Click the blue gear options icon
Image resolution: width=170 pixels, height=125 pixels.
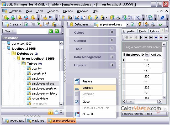pos(162,18)
